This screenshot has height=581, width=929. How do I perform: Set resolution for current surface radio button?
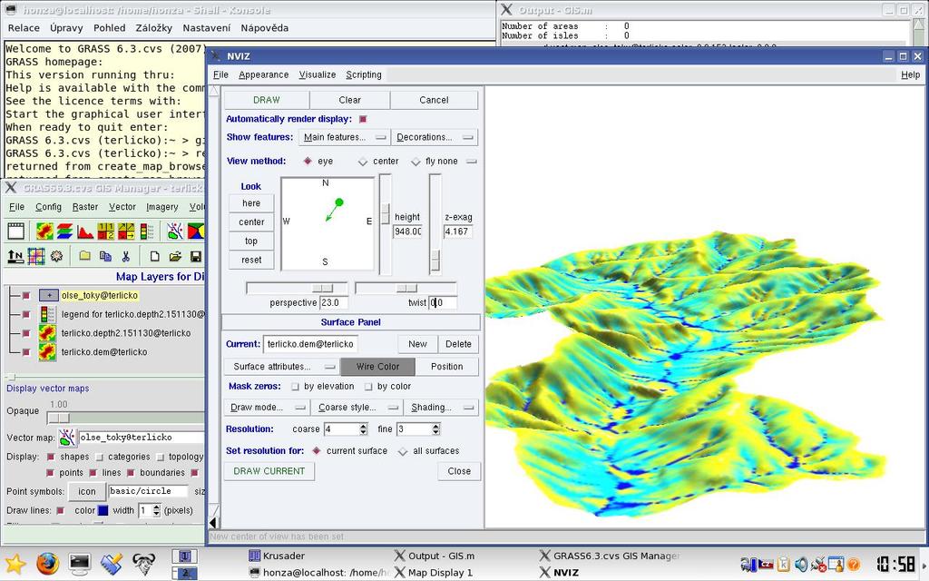(317, 451)
